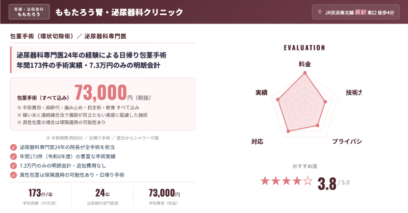Image resolution: width=408 pixels, height=213 pixels.
Task: Click checkmark icon beside 年間173件 line
Action: pos(14,156)
